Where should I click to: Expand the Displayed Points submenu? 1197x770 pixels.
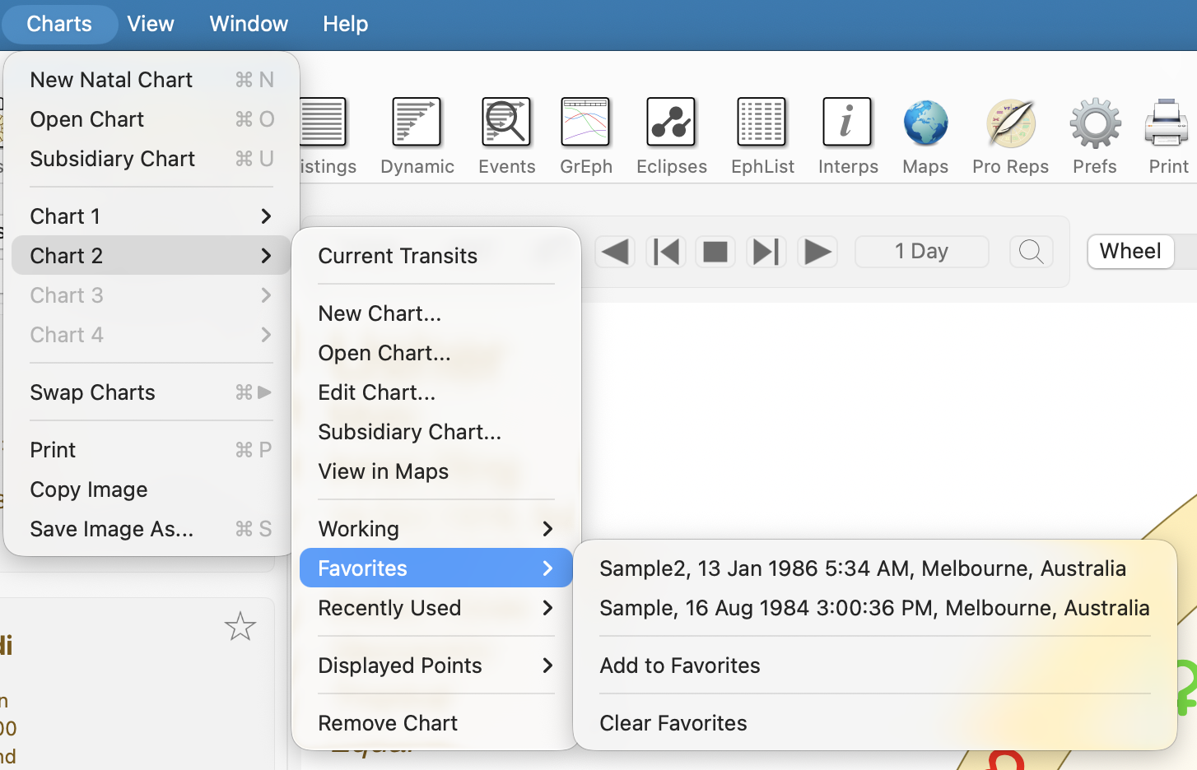pos(436,666)
